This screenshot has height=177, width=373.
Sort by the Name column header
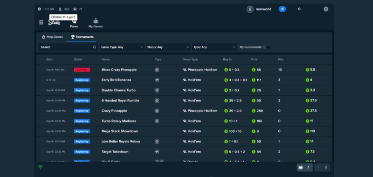click(105, 60)
